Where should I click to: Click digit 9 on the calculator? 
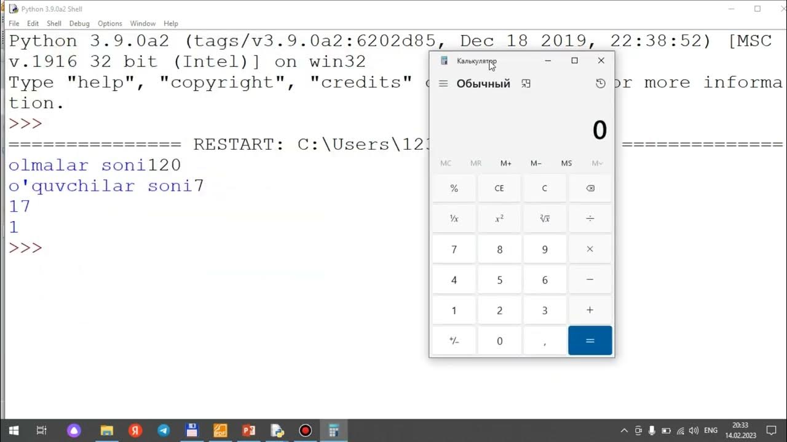tap(544, 249)
